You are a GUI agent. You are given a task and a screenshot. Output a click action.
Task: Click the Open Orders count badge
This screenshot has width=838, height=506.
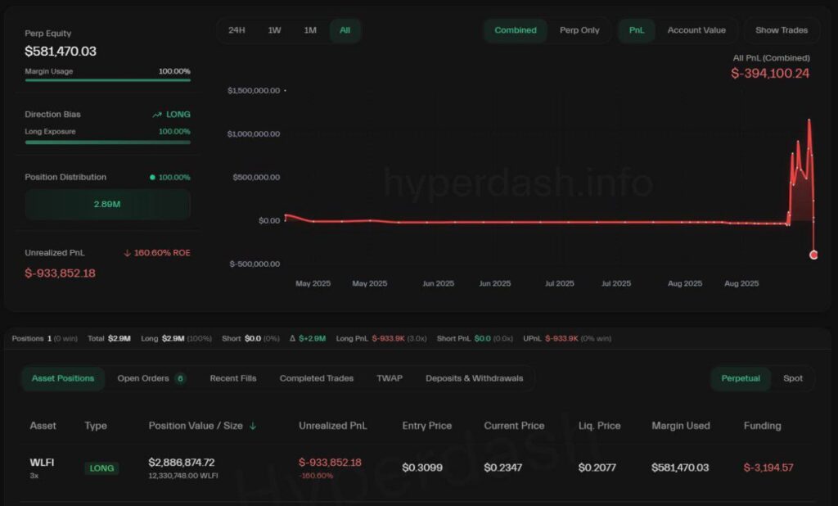(179, 378)
